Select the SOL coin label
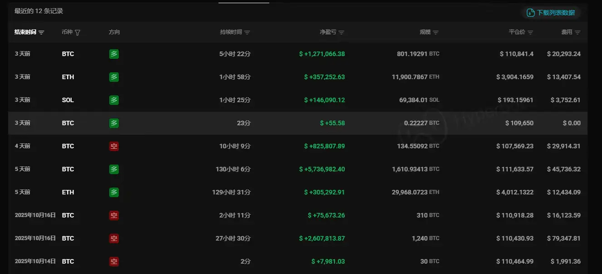This screenshot has width=602, height=274. tap(68, 100)
